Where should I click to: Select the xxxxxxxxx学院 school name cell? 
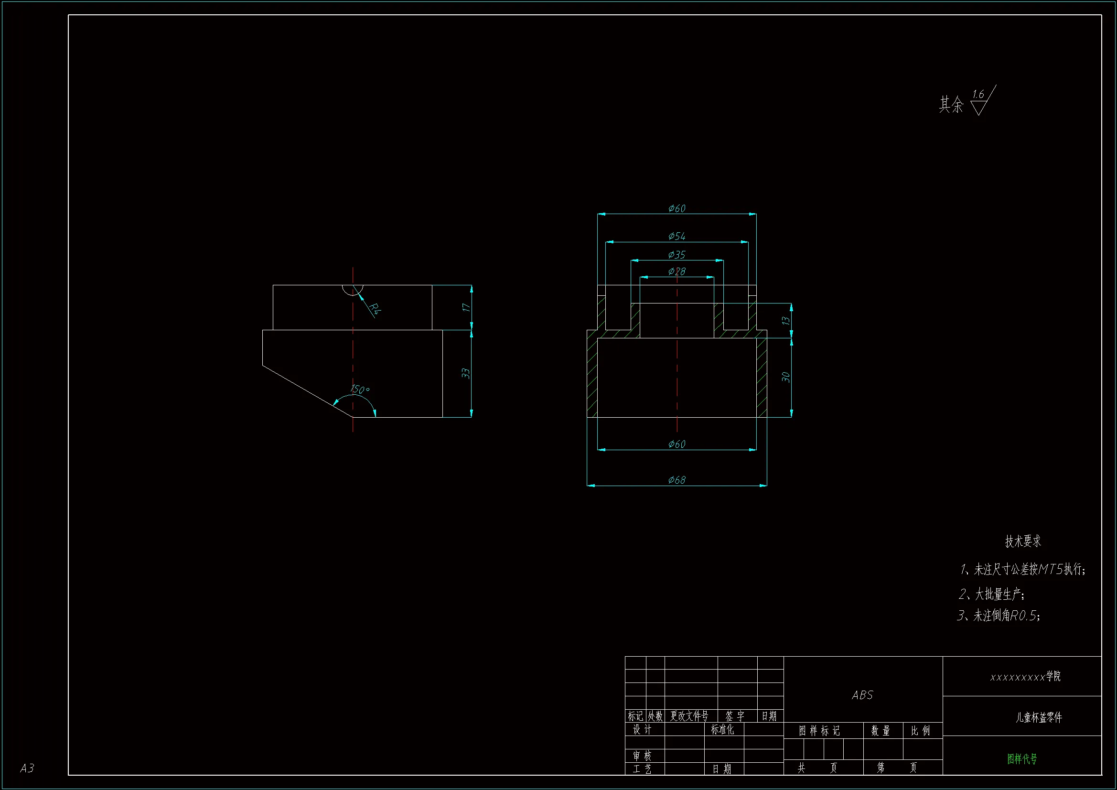click(x=1025, y=677)
